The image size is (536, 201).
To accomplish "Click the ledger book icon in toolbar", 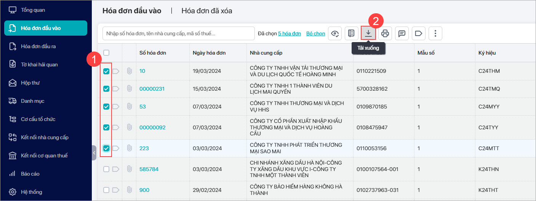I will tap(352, 33).
